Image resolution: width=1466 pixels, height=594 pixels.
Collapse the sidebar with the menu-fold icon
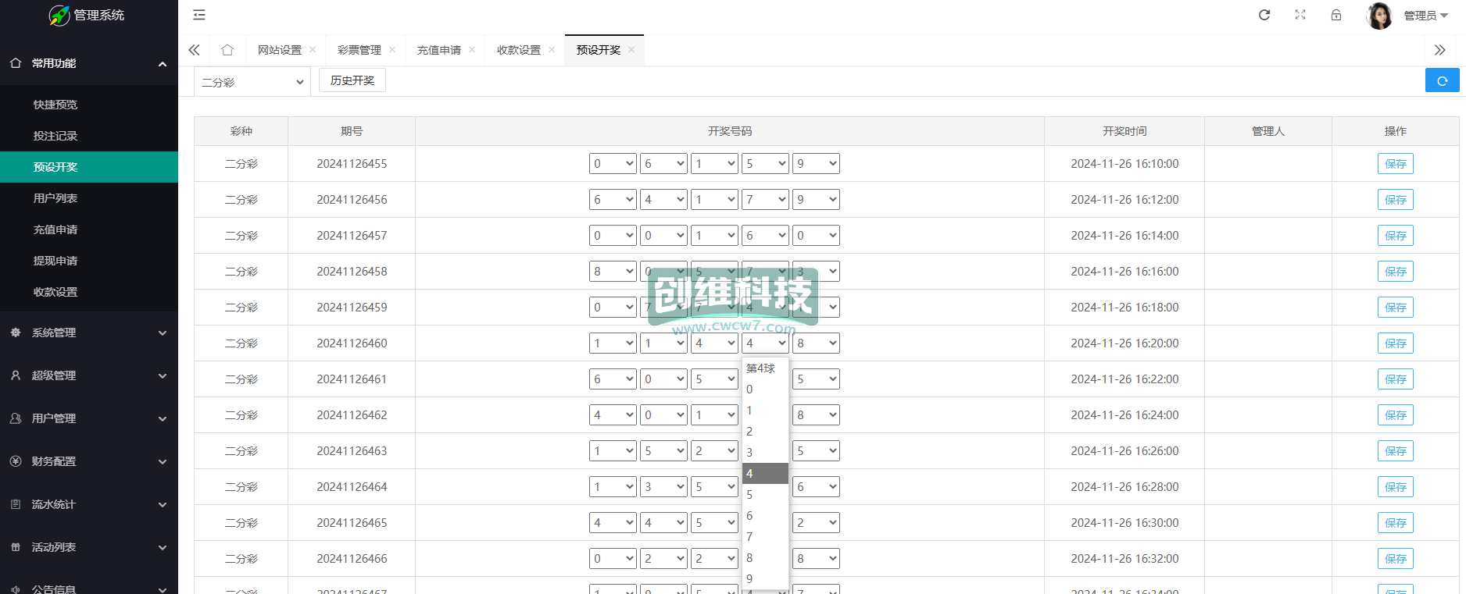click(x=199, y=15)
